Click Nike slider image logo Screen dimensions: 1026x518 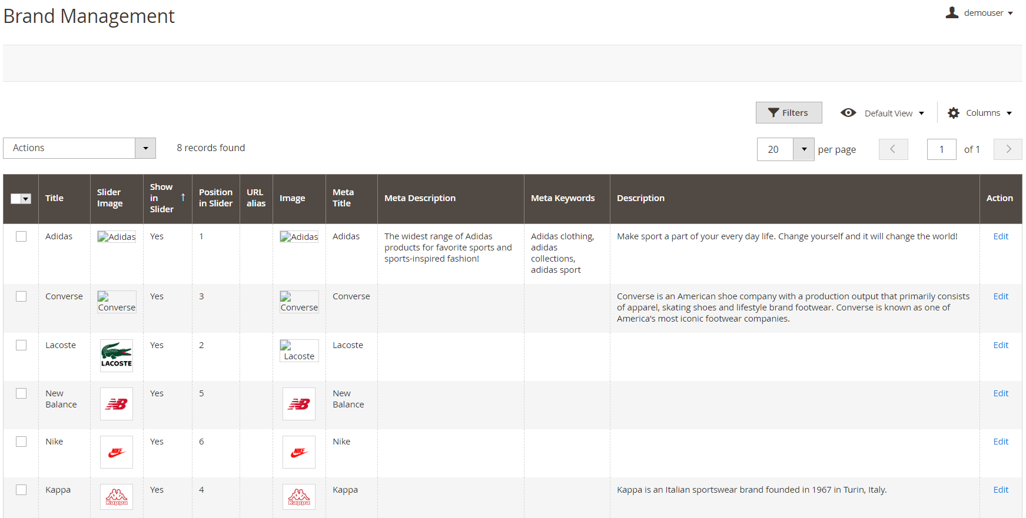(x=117, y=452)
